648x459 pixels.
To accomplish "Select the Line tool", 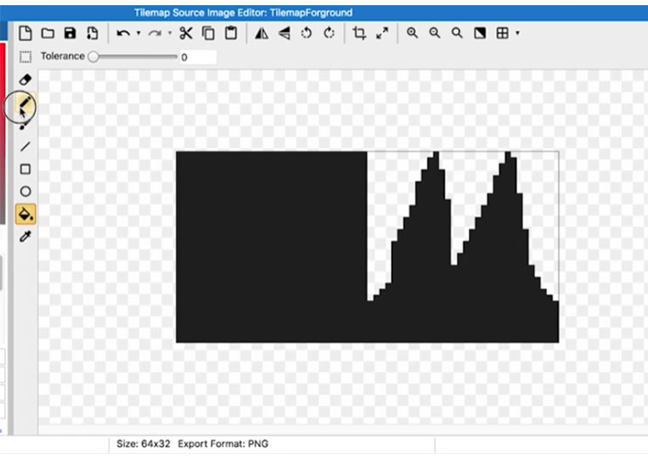I will (x=25, y=147).
